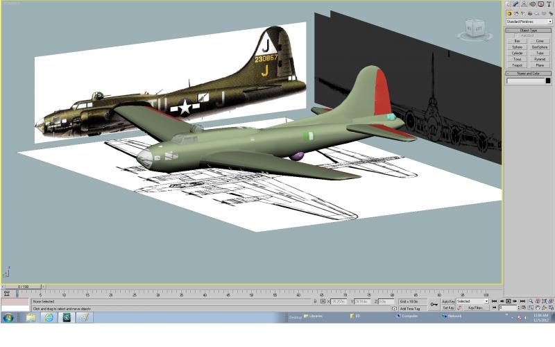Toggle the Set Key mode button

[x=448, y=307]
